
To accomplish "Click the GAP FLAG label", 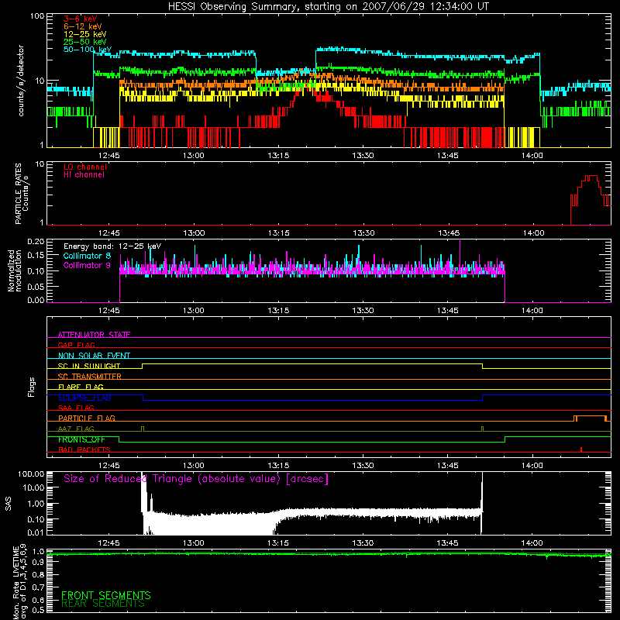I will (76, 345).
